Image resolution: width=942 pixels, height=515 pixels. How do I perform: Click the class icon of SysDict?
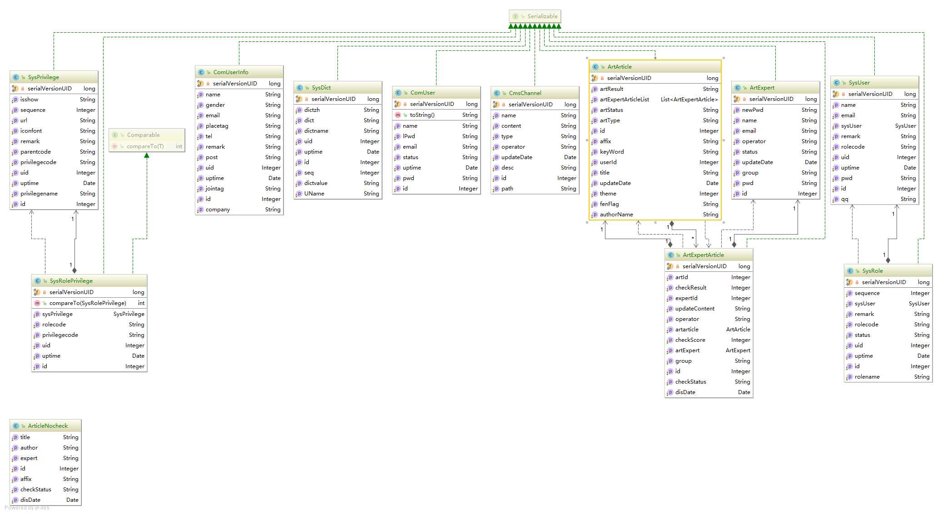pyautogui.click(x=300, y=88)
